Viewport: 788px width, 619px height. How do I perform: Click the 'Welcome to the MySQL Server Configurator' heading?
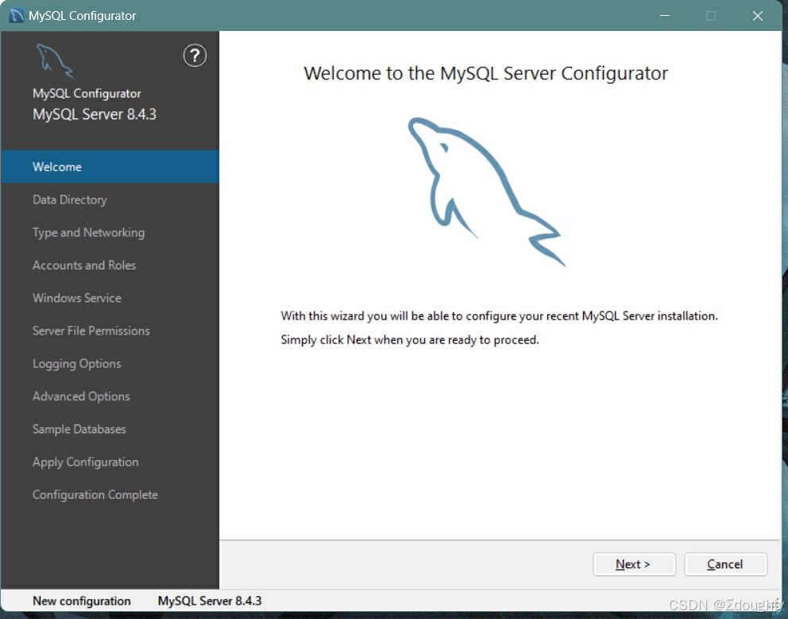(486, 73)
